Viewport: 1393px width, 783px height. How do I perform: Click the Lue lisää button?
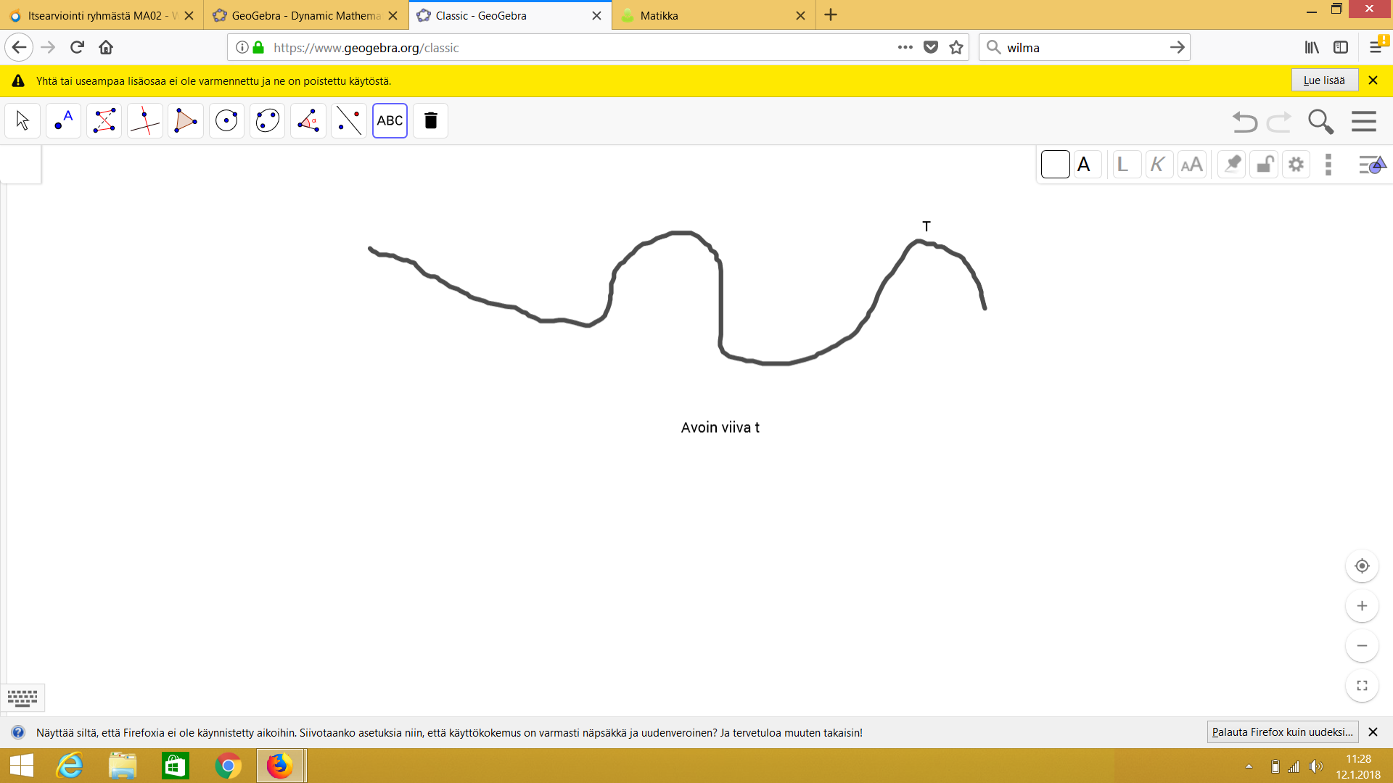pyautogui.click(x=1324, y=80)
